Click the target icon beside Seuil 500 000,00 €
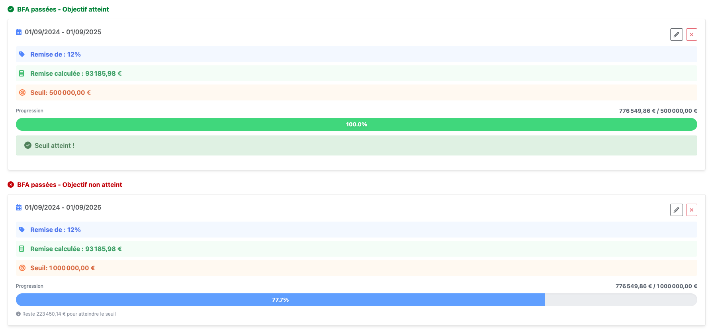714x330 pixels. click(22, 92)
